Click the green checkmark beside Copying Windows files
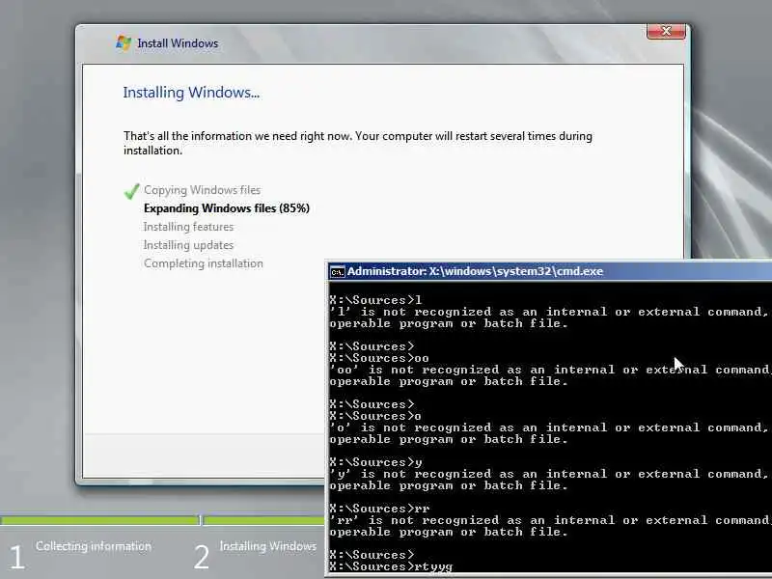 131,191
